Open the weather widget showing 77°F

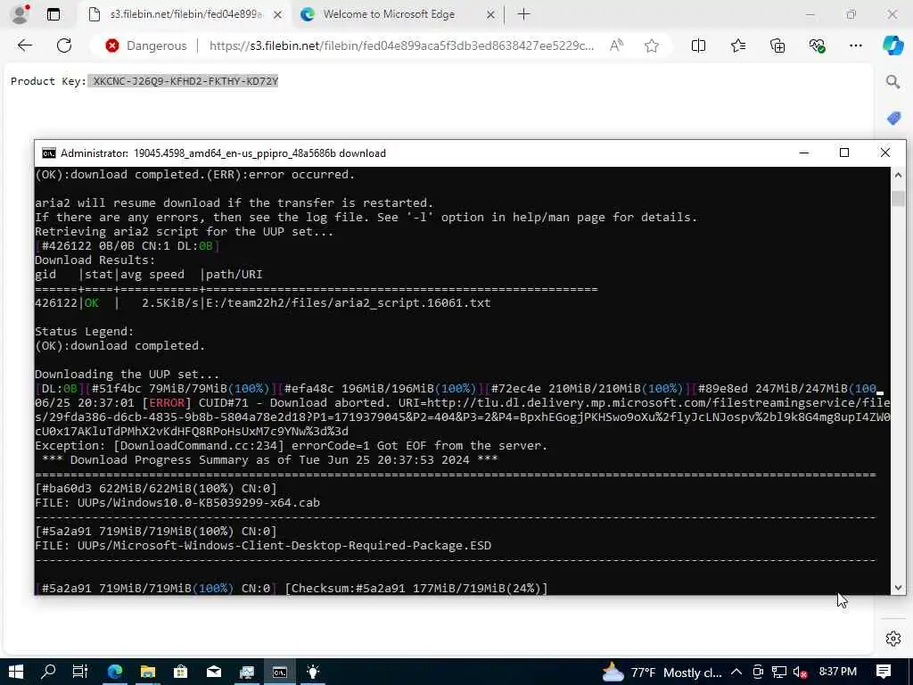pos(662,673)
